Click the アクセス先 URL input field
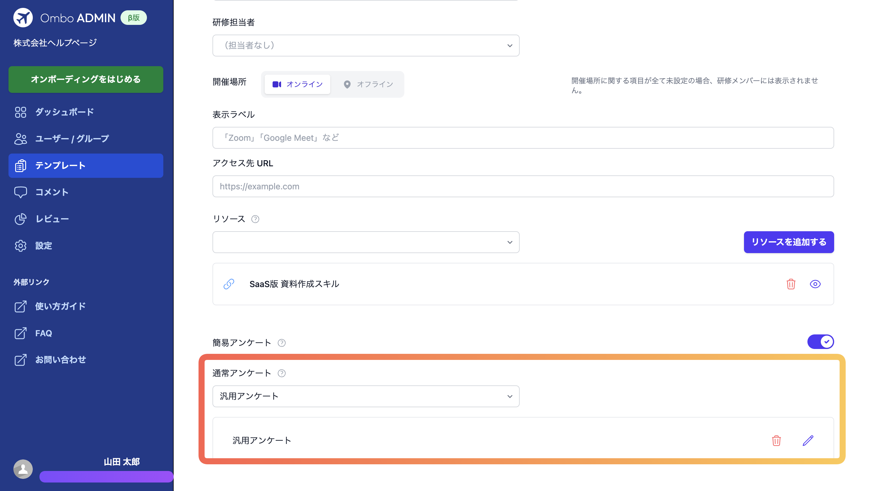873x491 pixels. (523, 186)
